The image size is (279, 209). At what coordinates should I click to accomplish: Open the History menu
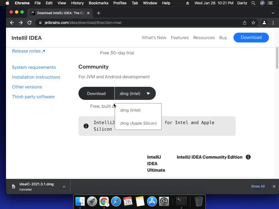(x=77, y=3)
